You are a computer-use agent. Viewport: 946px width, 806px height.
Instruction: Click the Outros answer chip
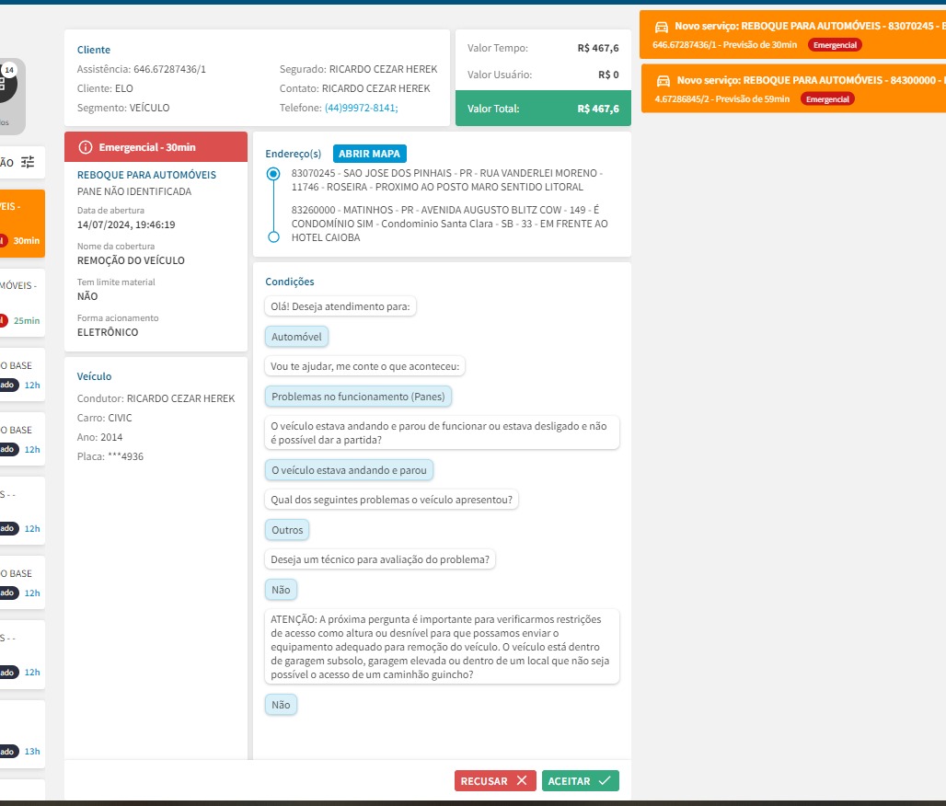(x=287, y=530)
